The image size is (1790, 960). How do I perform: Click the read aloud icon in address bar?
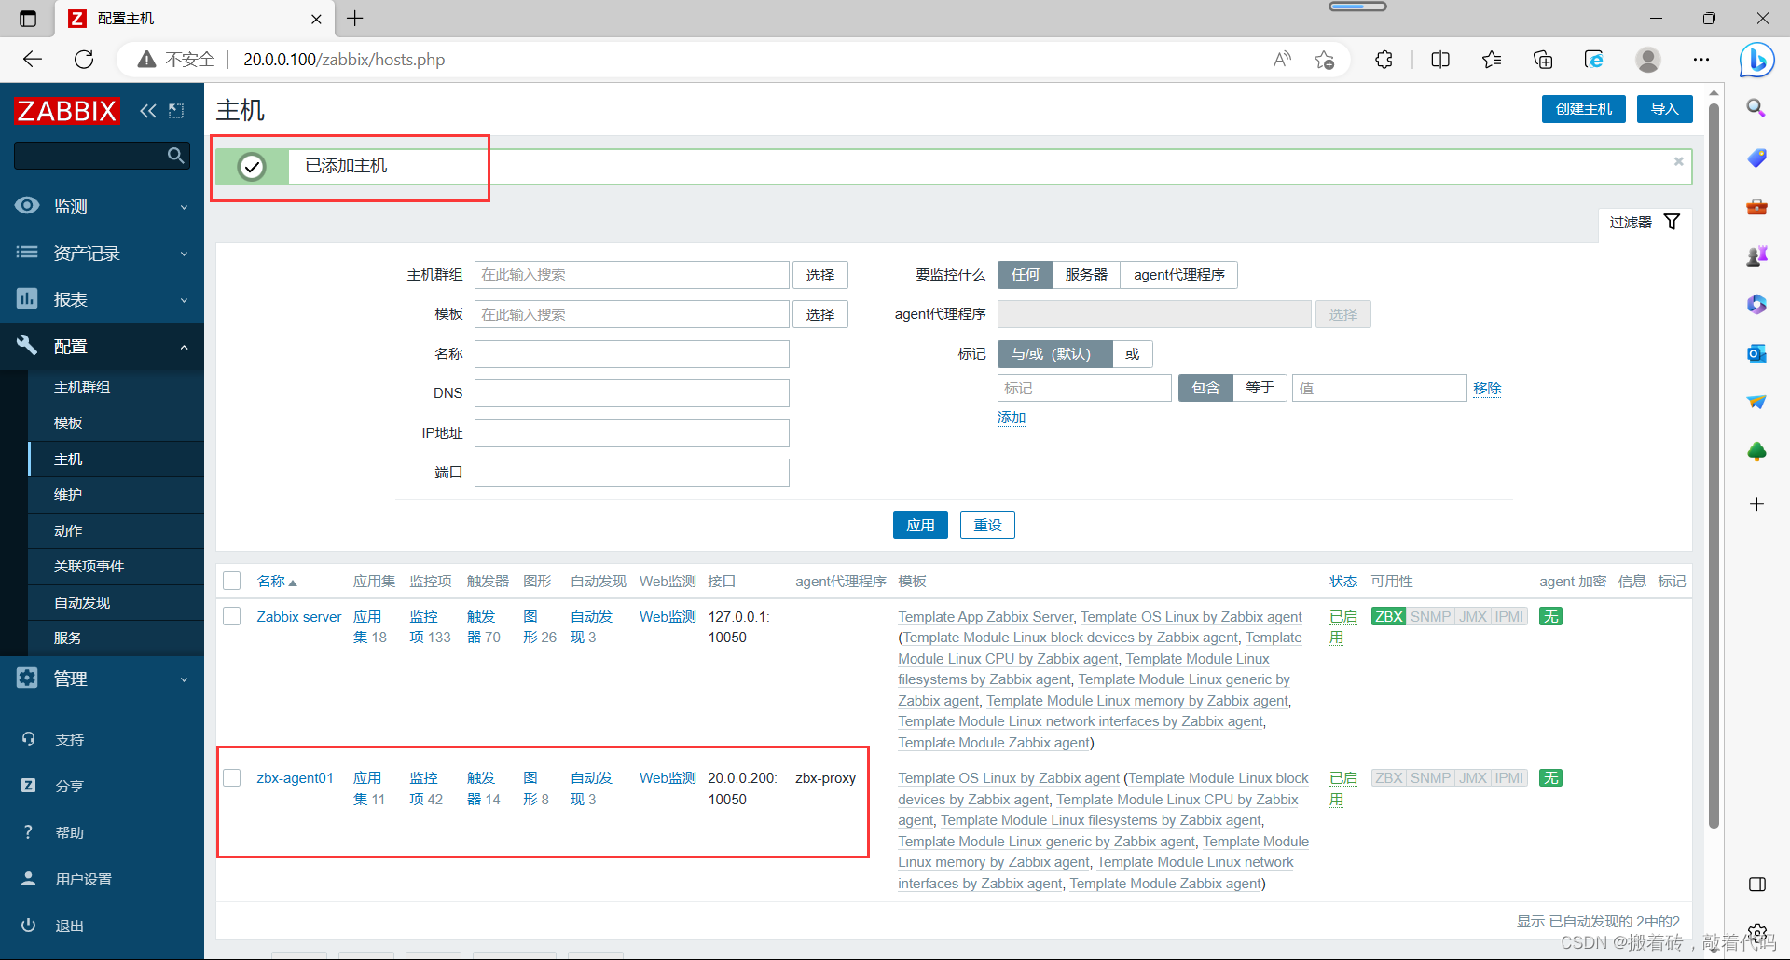click(1283, 60)
